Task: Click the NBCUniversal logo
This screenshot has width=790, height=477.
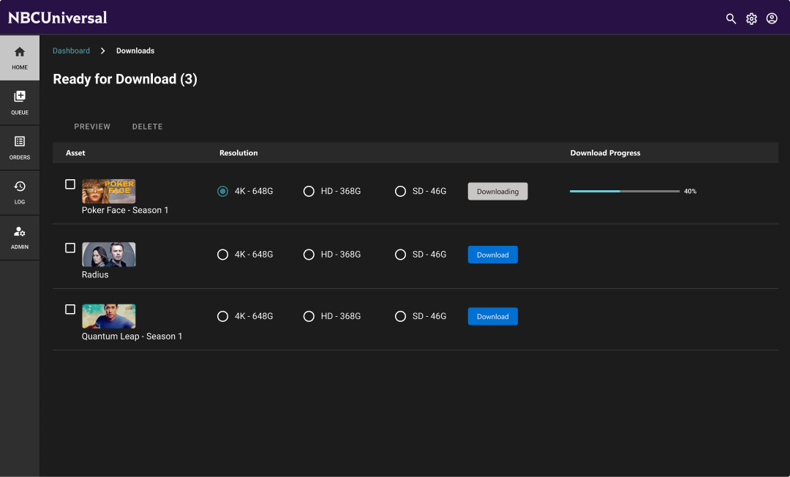Action: click(58, 18)
